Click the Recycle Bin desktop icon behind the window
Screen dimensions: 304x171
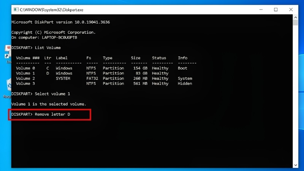9,85
